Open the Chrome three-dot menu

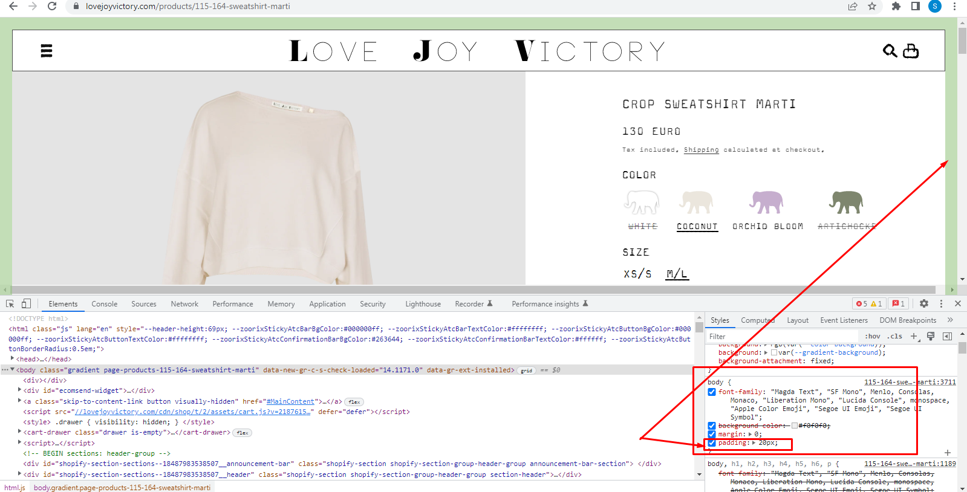[954, 6]
